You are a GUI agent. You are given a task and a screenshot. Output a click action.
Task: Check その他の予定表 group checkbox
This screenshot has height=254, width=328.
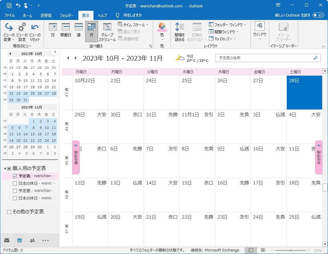[9, 212]
